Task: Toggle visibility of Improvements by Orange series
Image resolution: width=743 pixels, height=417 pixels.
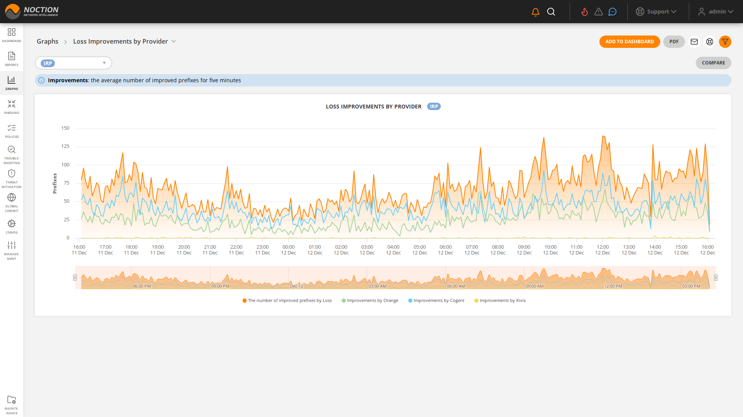Action: 370,300
